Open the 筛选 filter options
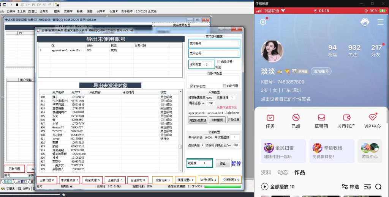The height and width of the screenshot is (197, 389). click(x=350, y=186)
